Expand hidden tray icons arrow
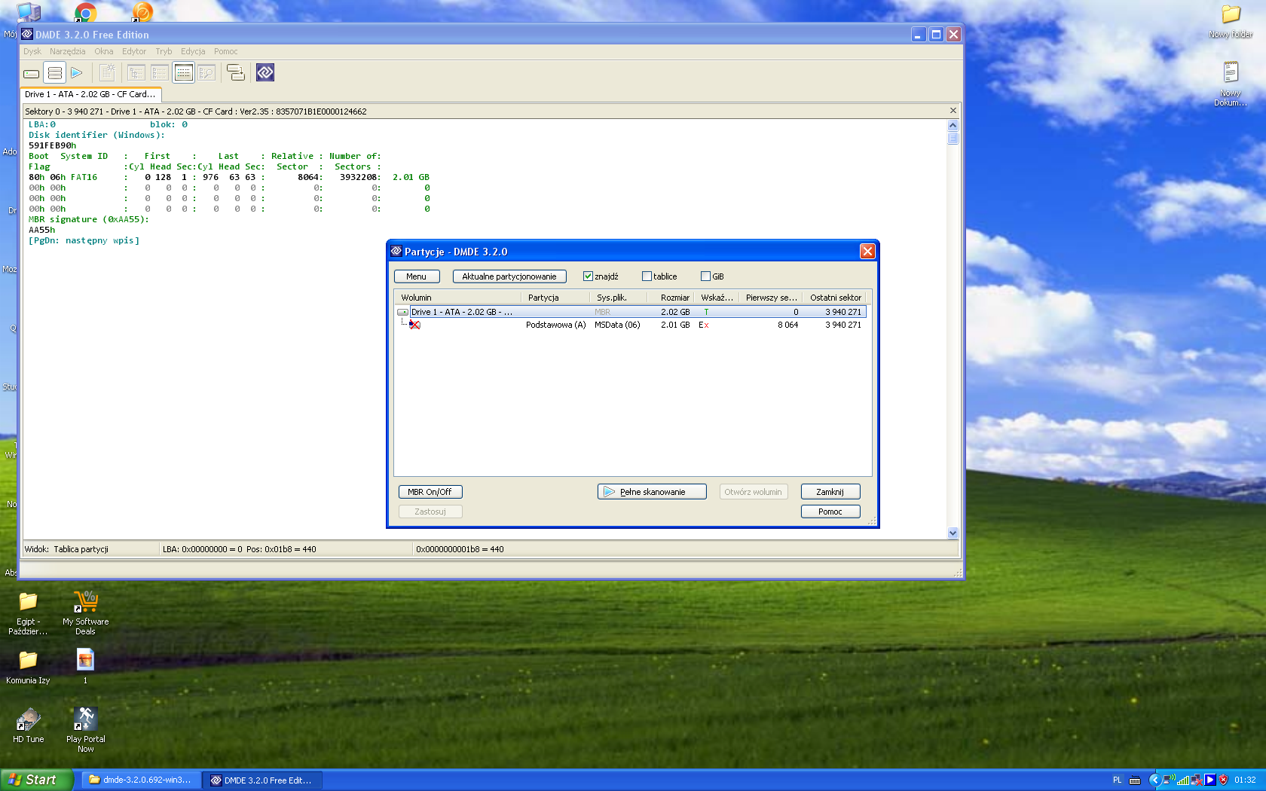Screen dimensions: 1266x791 (x=1154, y=780)
